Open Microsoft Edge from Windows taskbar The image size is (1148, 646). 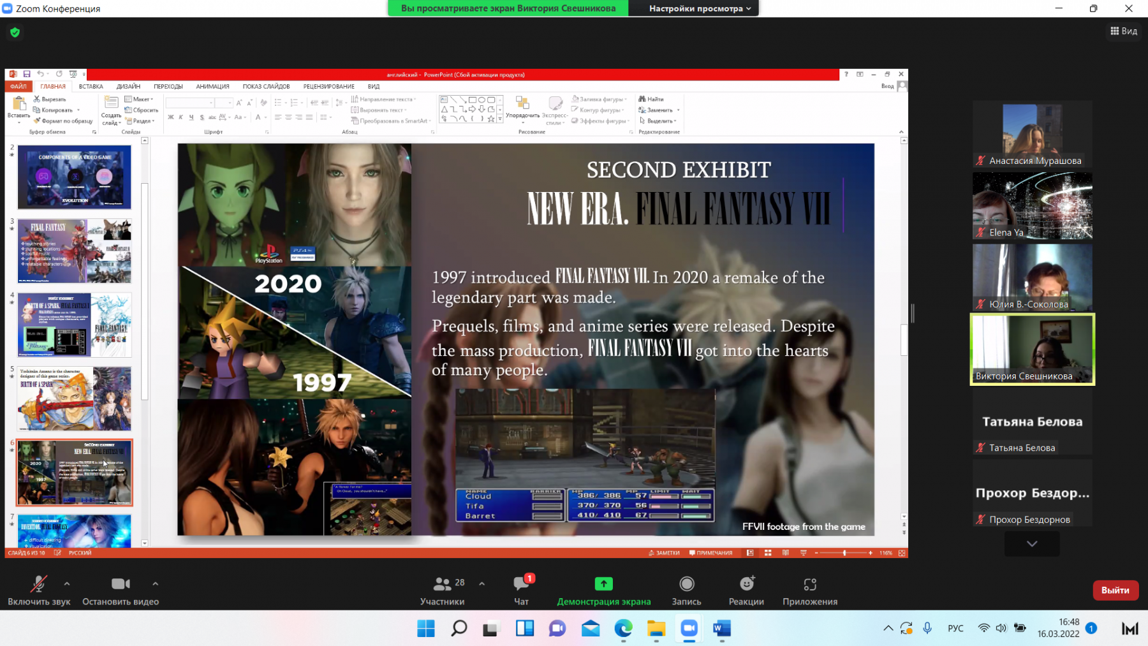pos(623,629)
